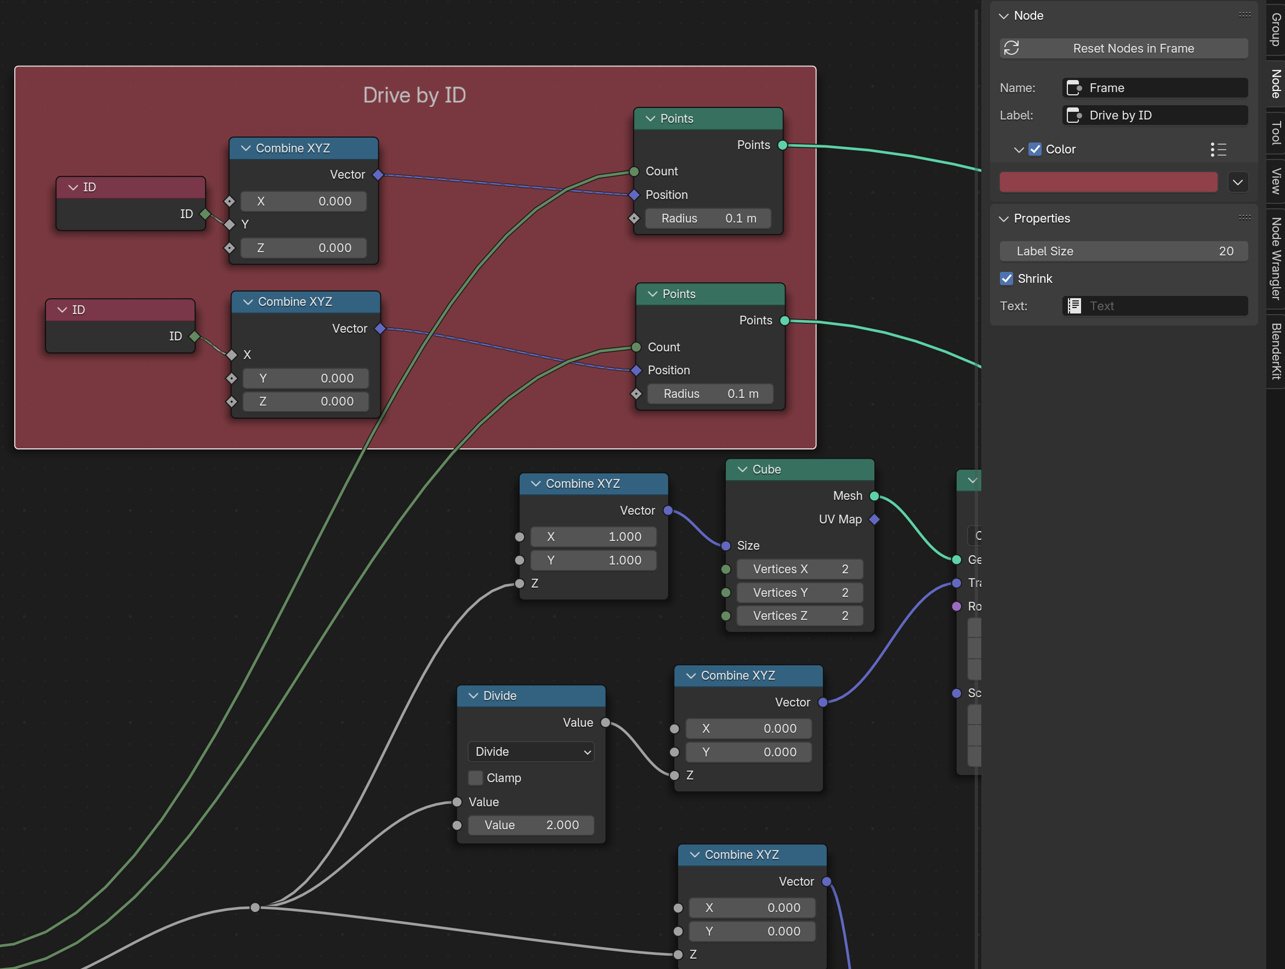Click the X 1.000 field in Combine XYZ
The image size is (1285, 969).
tap(594, 537)
